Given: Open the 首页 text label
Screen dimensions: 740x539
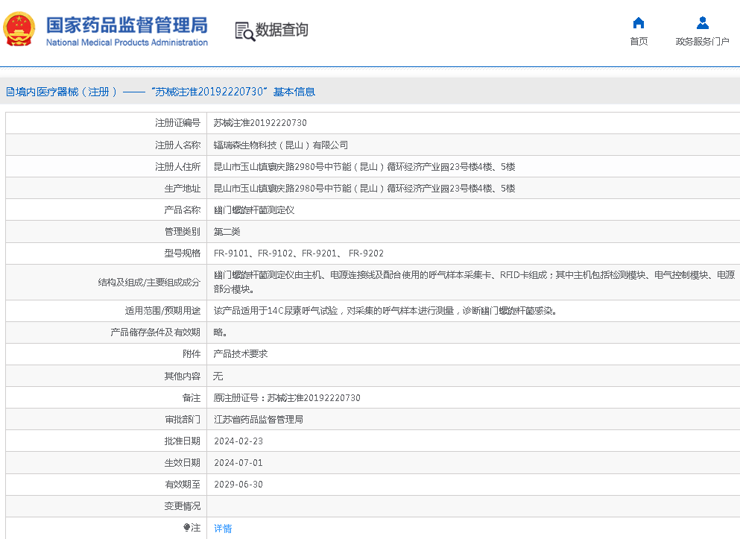Looking at the screenshot, I should pyautogui.click(x=639, y=42).
